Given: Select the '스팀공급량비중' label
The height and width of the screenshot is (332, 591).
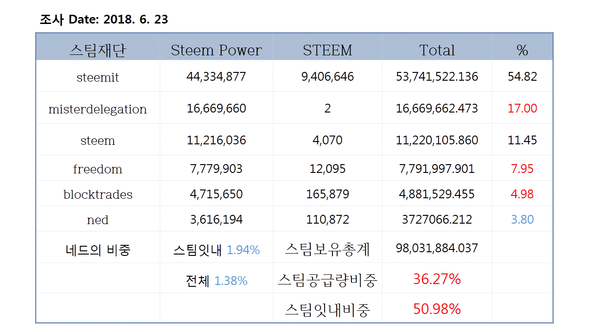Looking at the screenshot, I should tap(327, 280).
